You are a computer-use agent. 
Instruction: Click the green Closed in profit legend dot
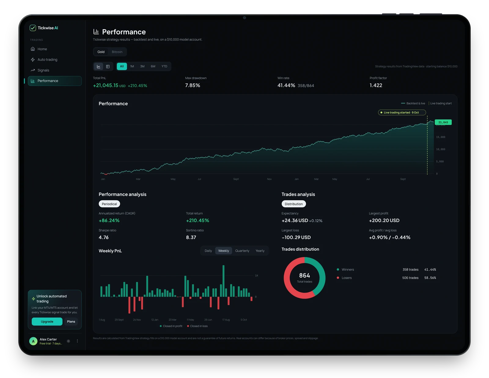pyautogui.click(x=161, y=326)
